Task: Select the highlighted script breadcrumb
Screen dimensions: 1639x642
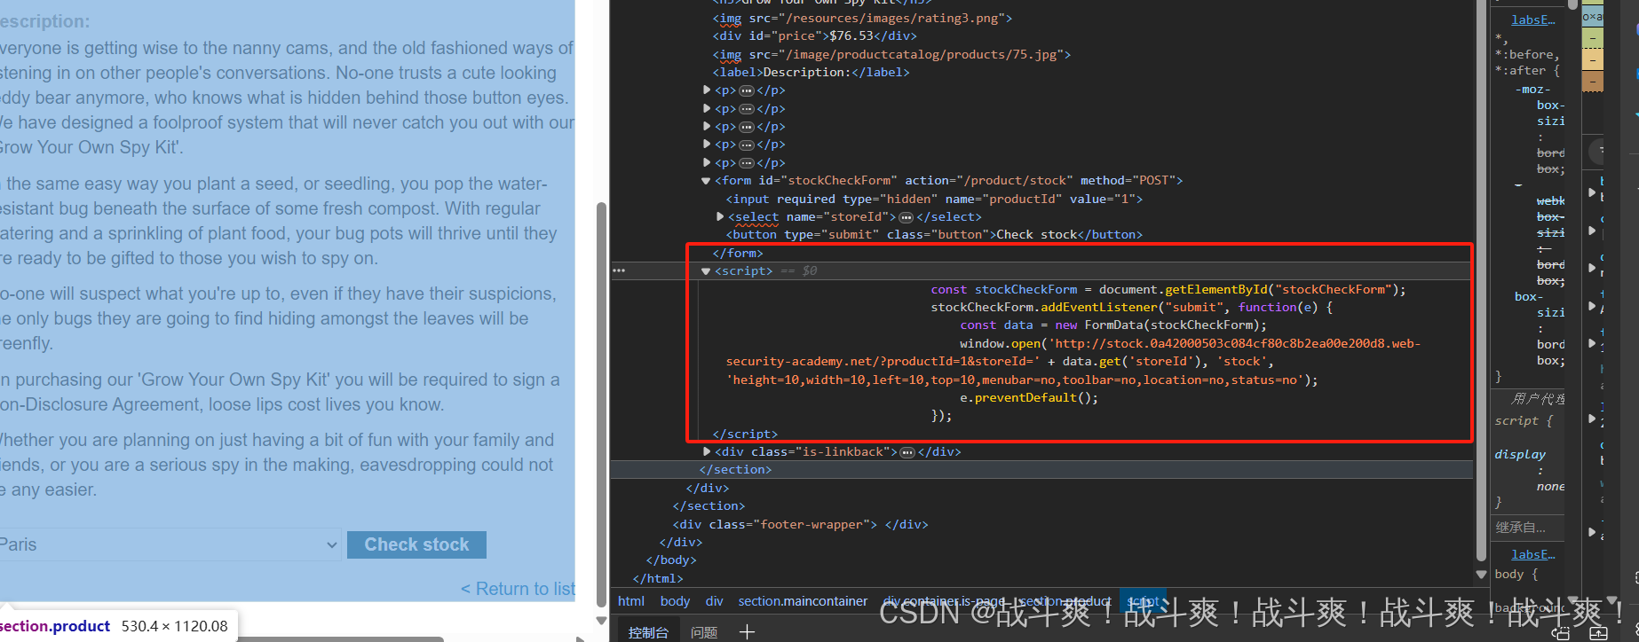Action: click(1144, 601)
